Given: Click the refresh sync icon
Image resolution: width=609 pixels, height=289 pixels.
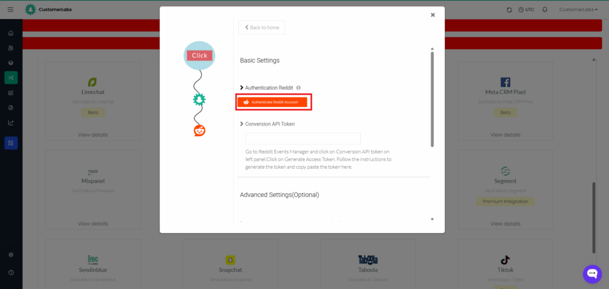Looking at the screenshot, I should pos(509,10).
